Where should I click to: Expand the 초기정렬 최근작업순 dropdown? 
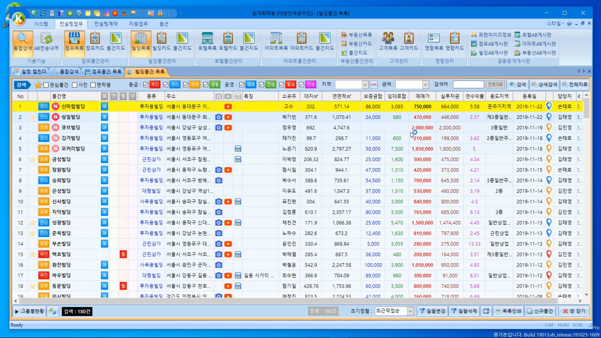410,311
